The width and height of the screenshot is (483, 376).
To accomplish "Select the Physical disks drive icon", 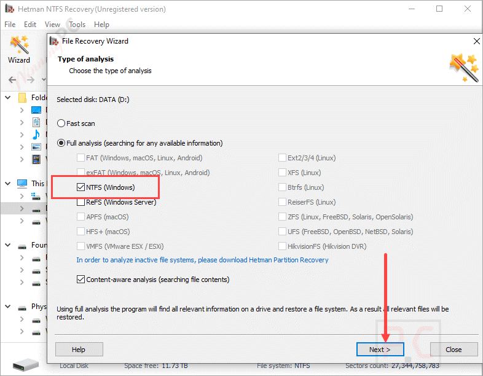I will point(22,308).
